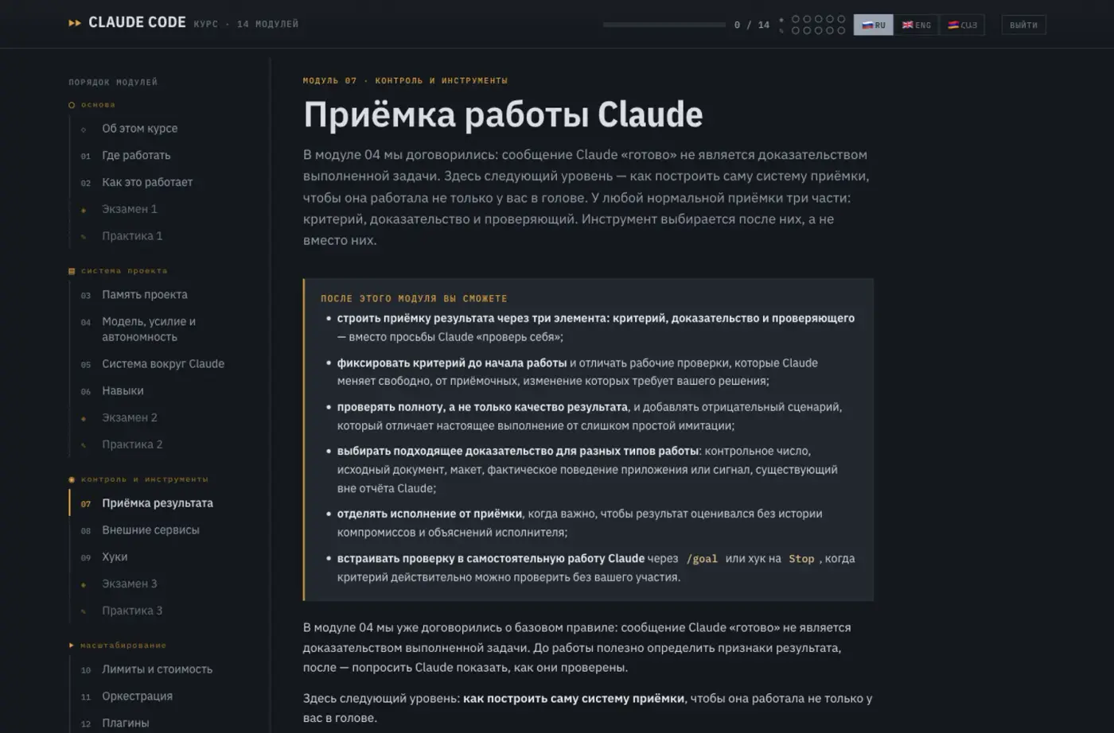
Task: Click bold text 'как построить саму систему приёмки'
Action: [x=574, y=698]
